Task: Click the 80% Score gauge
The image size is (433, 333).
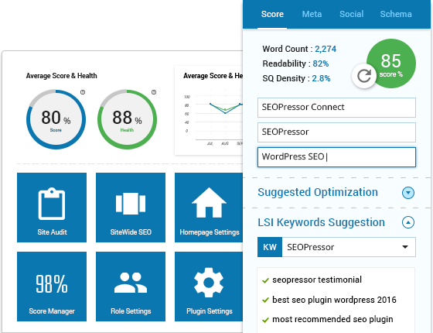Action: click(x=56, y=119)
